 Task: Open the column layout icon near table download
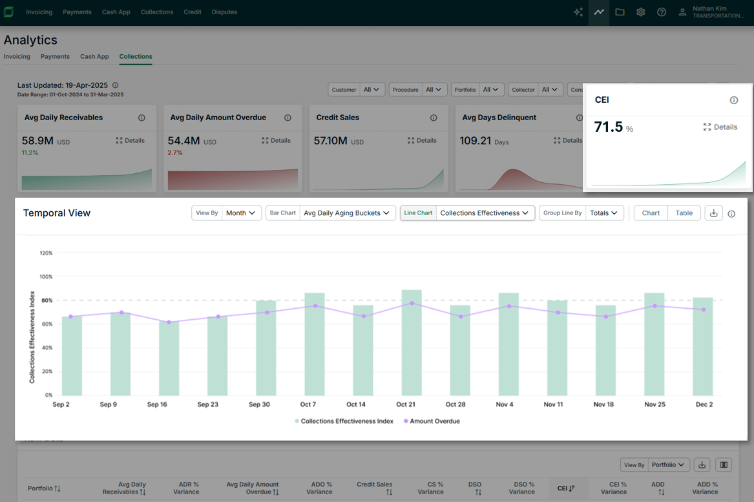(x=723, y=465)
